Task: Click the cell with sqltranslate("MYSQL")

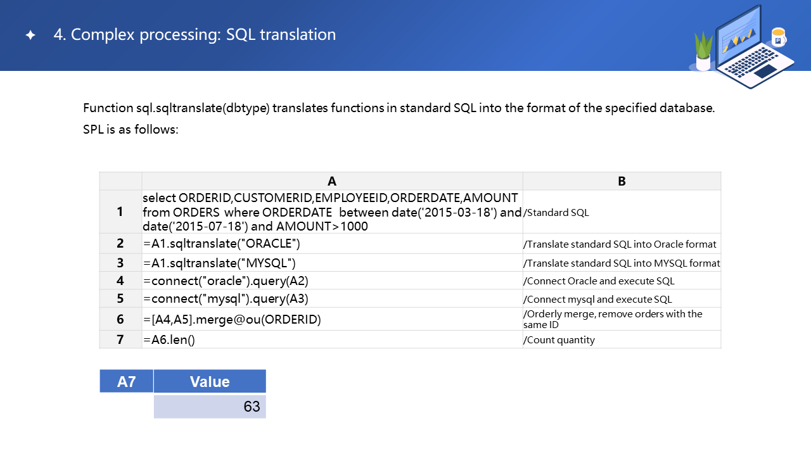Action: click(332, 263)
